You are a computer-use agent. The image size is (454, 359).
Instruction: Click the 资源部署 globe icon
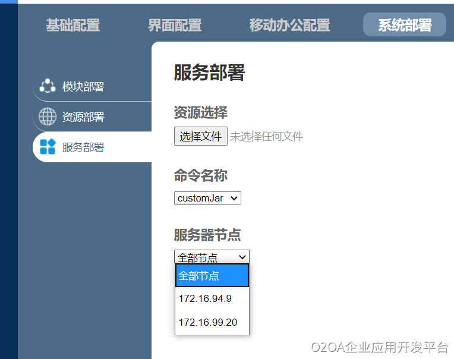point(47,116)
